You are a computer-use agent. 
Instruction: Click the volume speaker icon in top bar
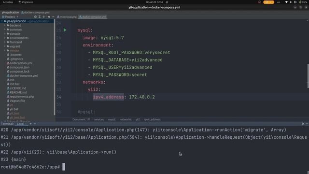pyautogui.click(x=291, y=2)
